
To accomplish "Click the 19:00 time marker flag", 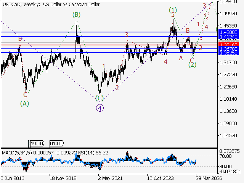I will [x=37, y=143].
